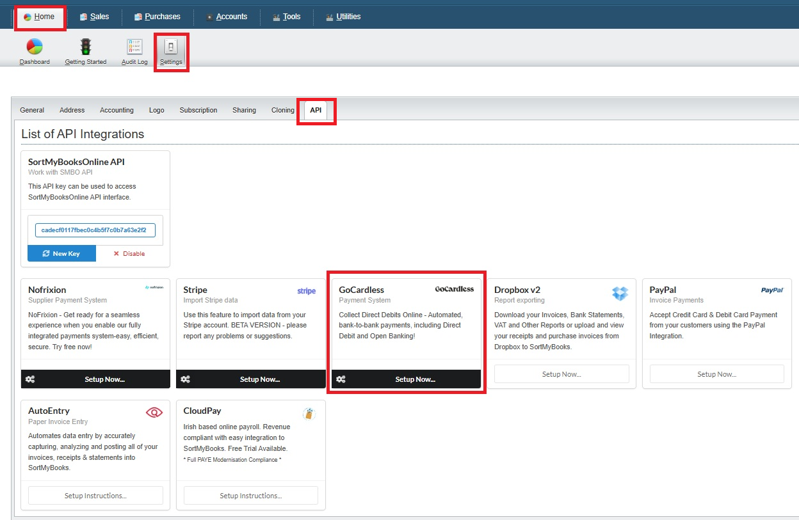Click the Stripe logo

coord(307,291)
